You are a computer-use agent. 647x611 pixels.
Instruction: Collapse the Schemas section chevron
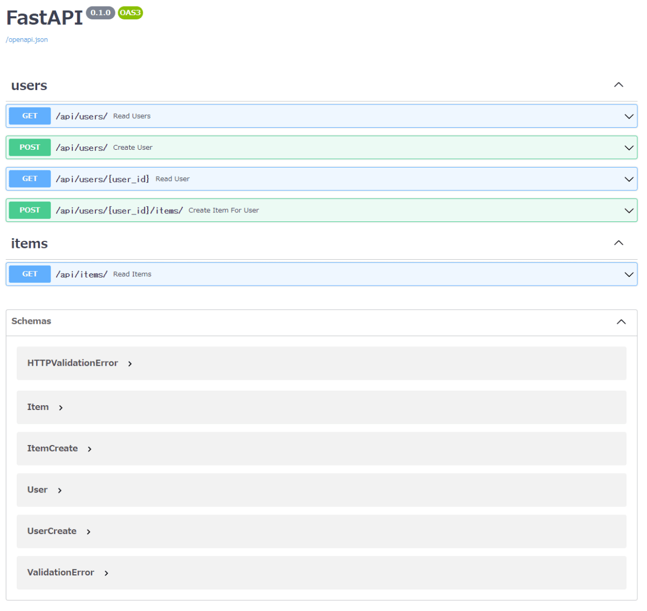point(621,322)
